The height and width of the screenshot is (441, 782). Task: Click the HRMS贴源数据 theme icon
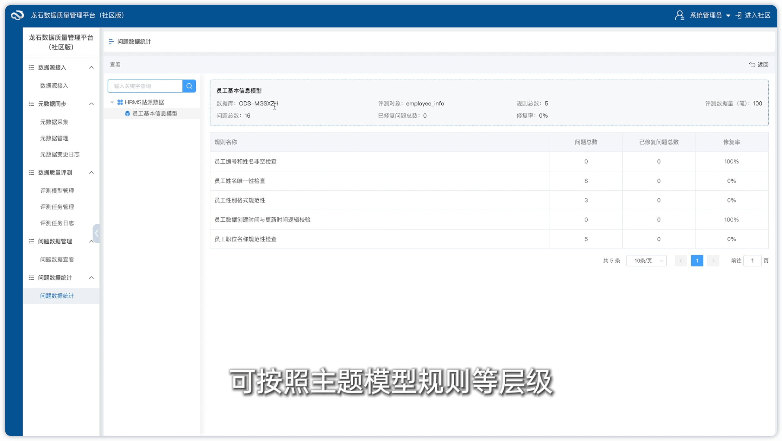click(120, 102)
